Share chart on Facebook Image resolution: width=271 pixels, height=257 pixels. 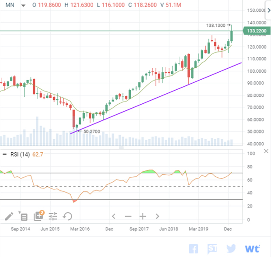click(193, 249)
